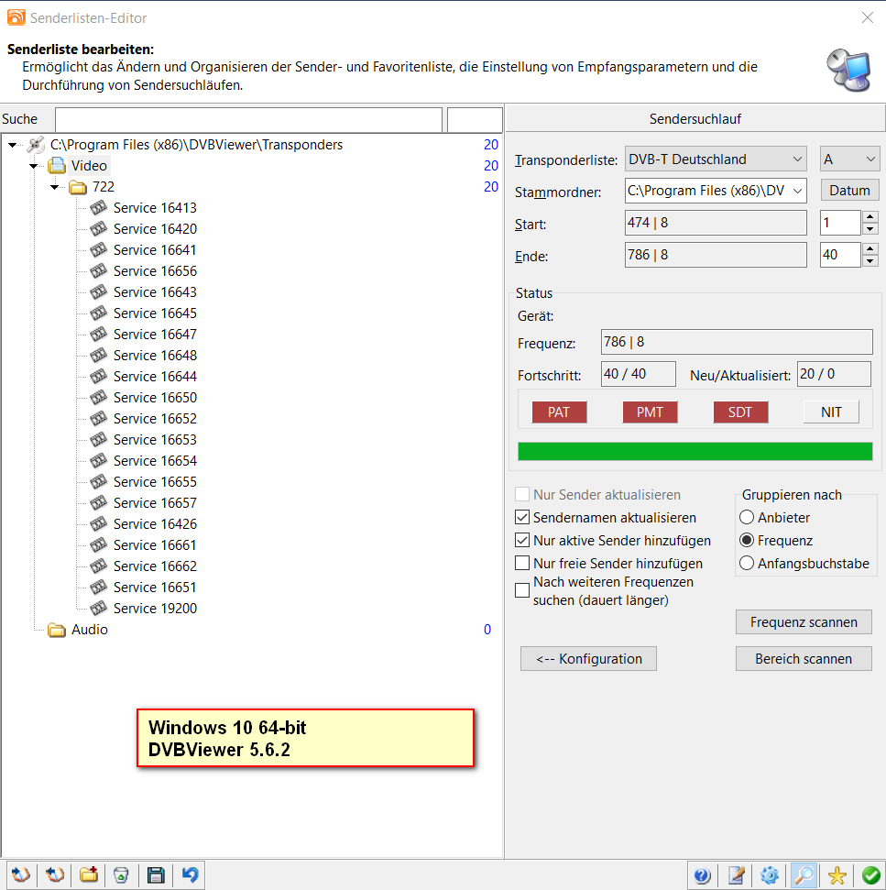886x890 pixels.
Task: Click the blue gear settings icon
Action: coord(770,875)
